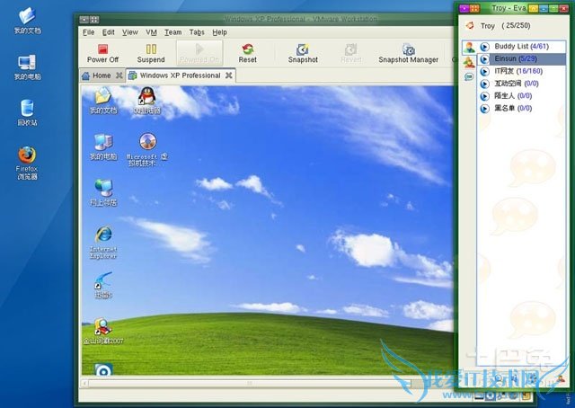Take a VM snapshot
This screenshot has width=575, height=408.
303,53
